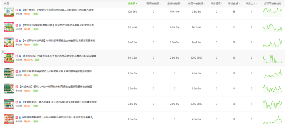
Task: Open 规格 tag for 米中贵族 product
Action: [35, 14]
